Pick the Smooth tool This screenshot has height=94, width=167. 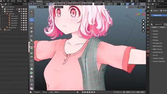coord(32,77)
